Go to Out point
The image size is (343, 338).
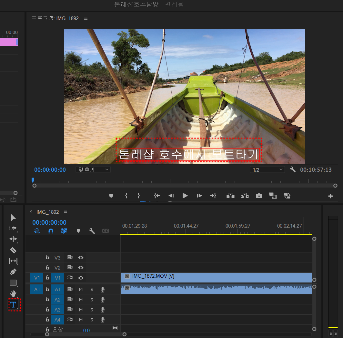[213, 196]
